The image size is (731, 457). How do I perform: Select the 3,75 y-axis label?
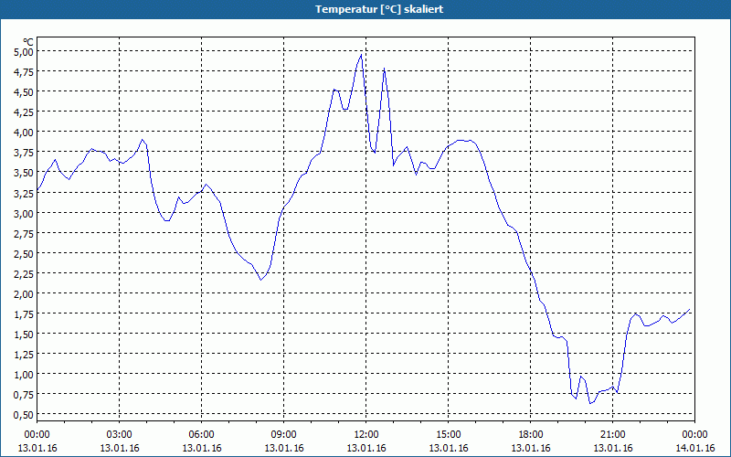tap(24, 153)
